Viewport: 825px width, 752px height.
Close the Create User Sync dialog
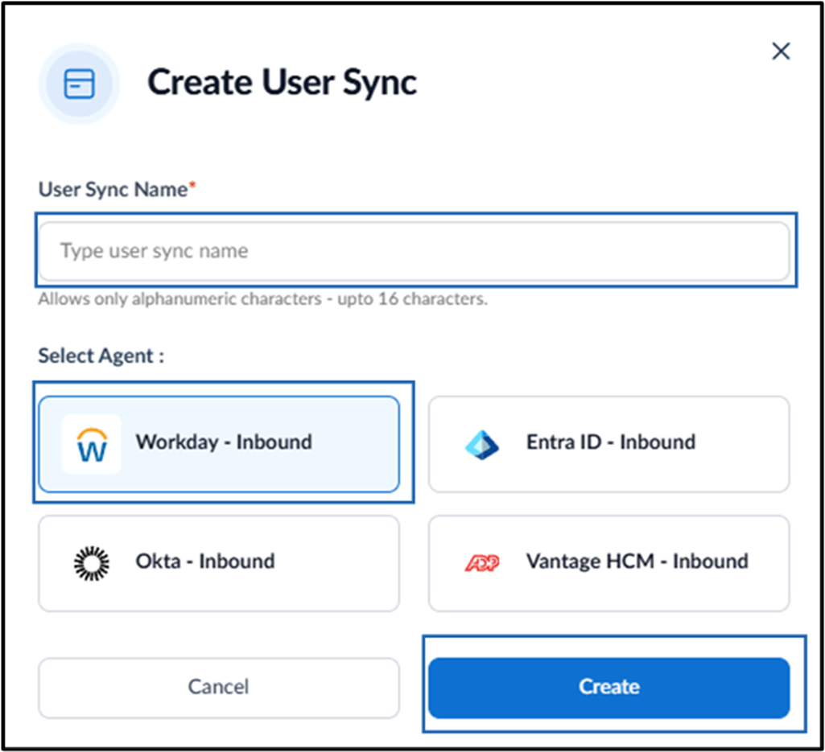coord(781,51)
